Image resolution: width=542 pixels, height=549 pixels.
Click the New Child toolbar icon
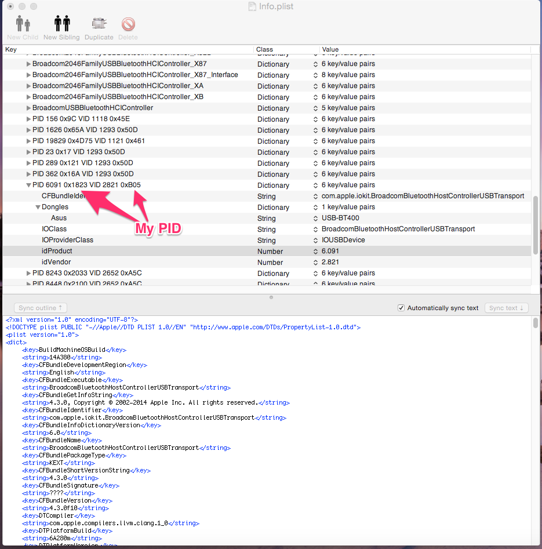[x=23, y=24]
